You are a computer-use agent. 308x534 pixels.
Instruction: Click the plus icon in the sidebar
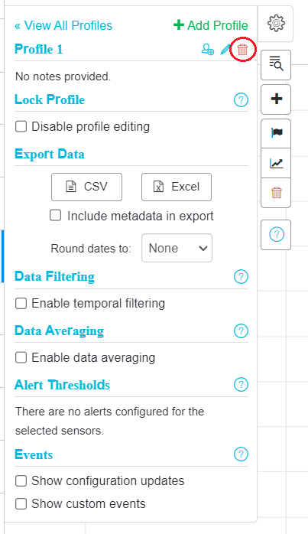tap(276, 99)
